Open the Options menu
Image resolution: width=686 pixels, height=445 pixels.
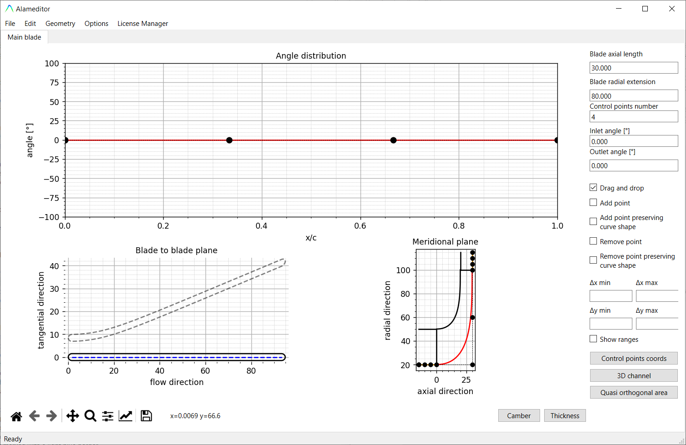[96, 24]
